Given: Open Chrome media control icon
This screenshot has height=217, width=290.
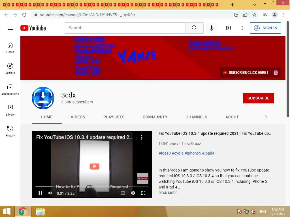Looking at the screenshot, I should tap(265, 15).
